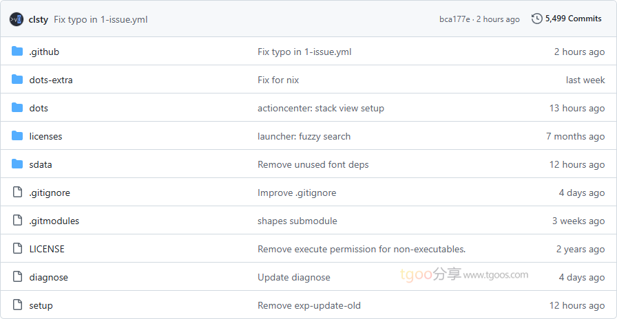Open latest commit message 'Fix typo in 1-issue.yml'

(x=101, y=19)
